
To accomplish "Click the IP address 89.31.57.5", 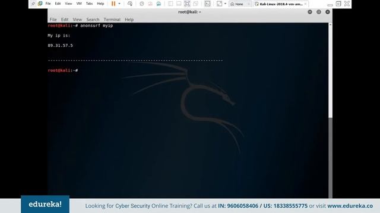I will [60, 46].
